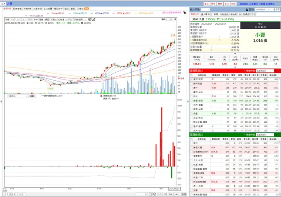Collapse the left panel with side arrow
Viewport: 281px width, 197px height.
1,102
